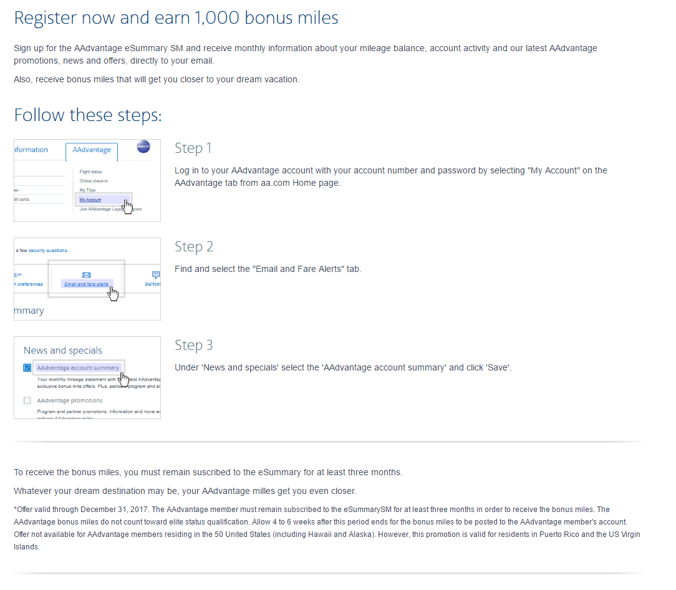Click Flight status entry in Step 1 image
The image size is (676, 590).
click(90, 172)
